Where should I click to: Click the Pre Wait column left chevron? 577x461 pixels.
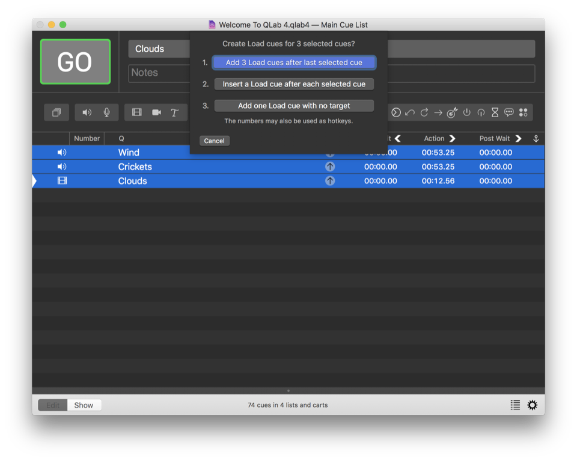click(398, 139)
